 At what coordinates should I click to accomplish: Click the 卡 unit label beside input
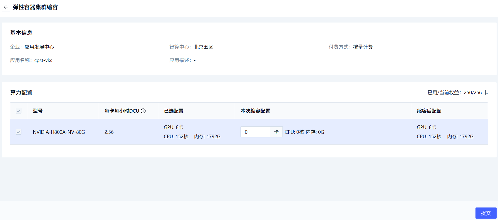coord(276,132)
